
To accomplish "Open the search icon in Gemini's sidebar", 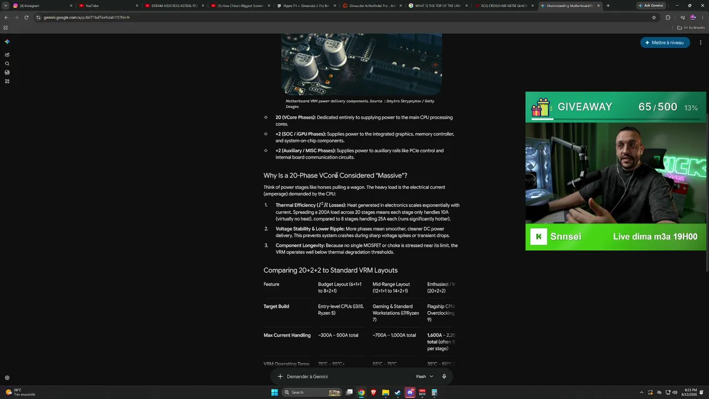I will 7,64.
